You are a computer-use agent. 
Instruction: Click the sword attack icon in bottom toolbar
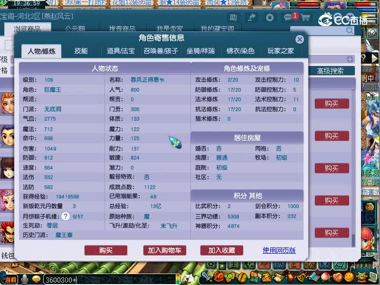pos(207,276)
